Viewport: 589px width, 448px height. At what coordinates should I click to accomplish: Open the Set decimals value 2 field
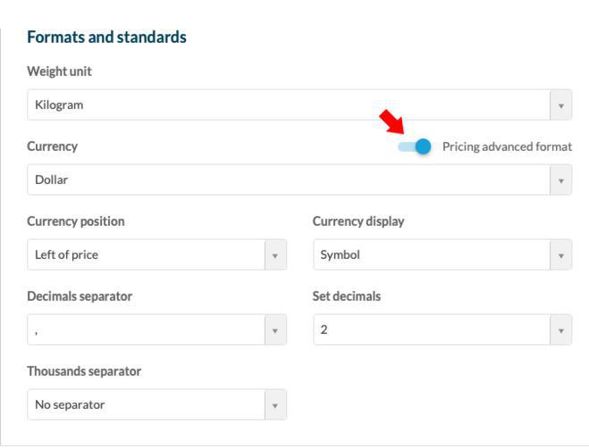431,330
